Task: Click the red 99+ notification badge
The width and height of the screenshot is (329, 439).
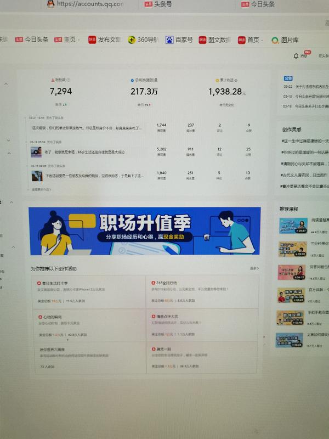Action: click(x=307, y=52)
